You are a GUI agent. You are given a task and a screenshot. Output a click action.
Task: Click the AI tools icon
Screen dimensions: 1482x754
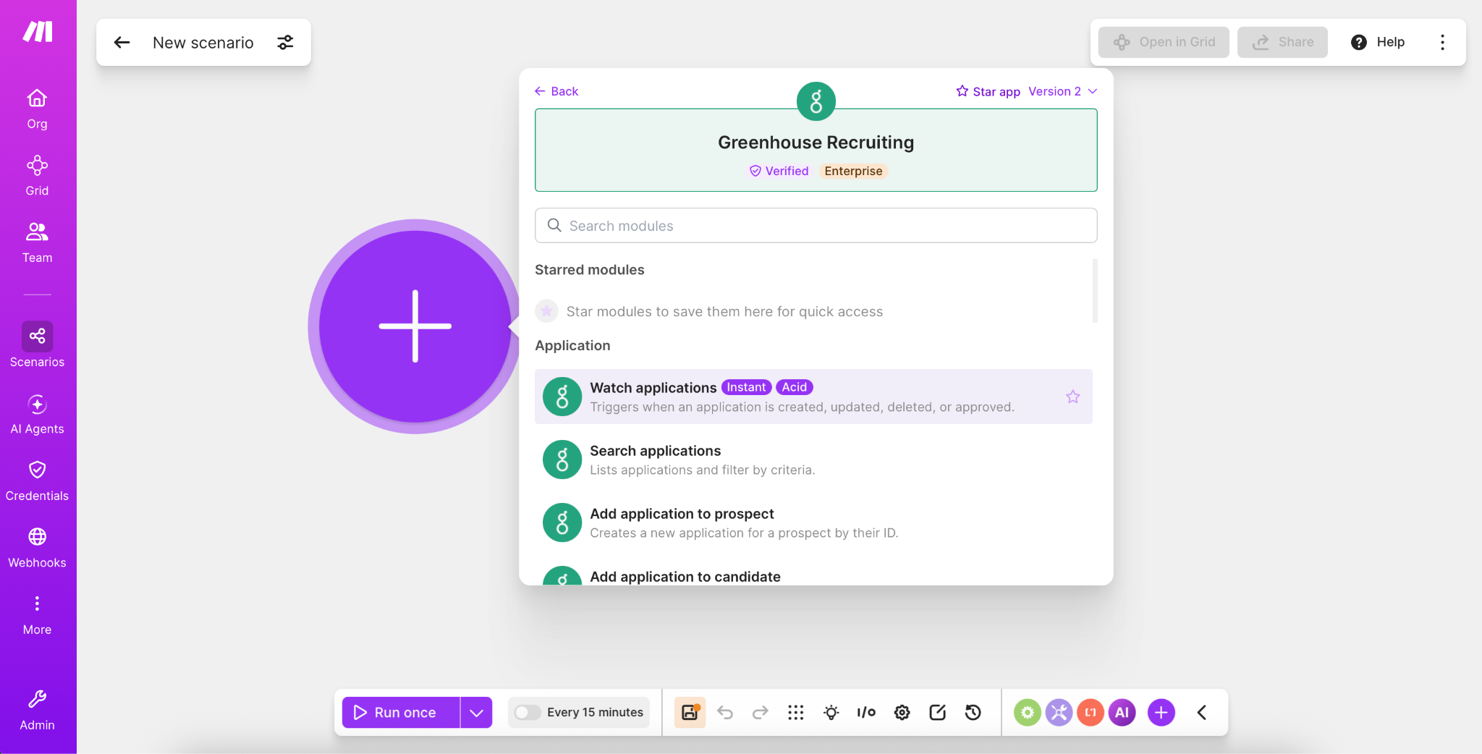coord(1122,713)
